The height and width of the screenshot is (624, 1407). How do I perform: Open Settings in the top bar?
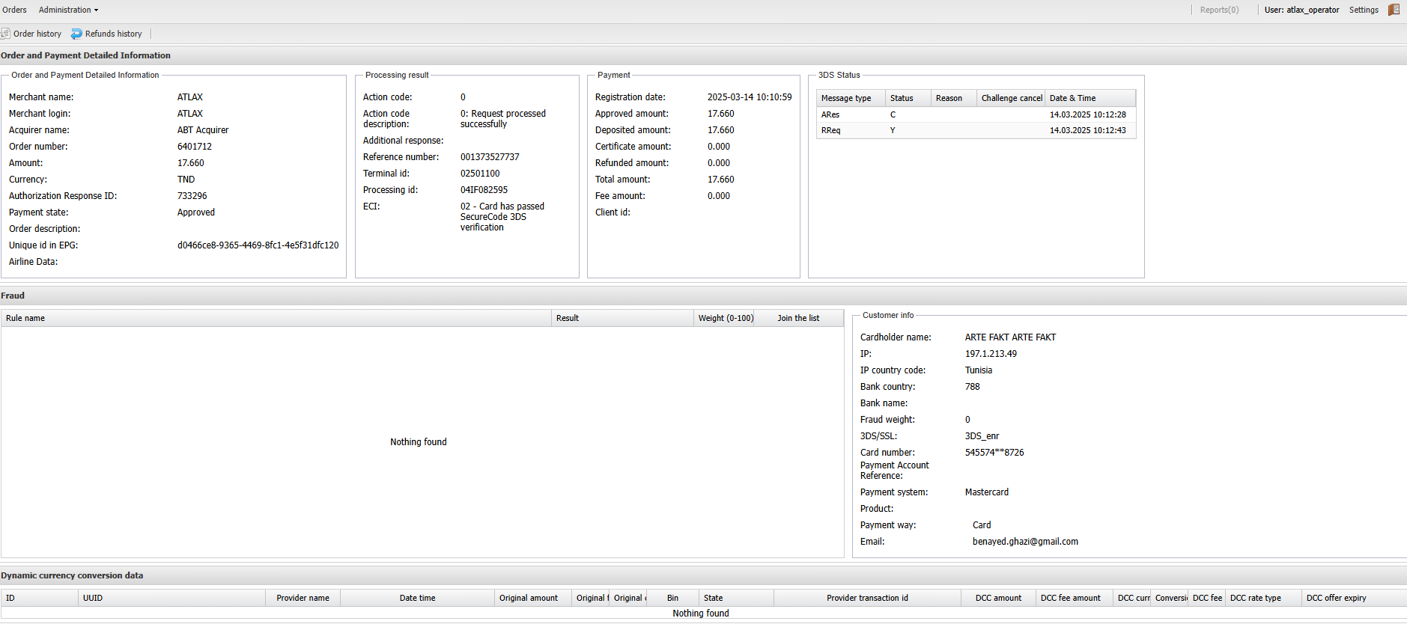pyautogui.click(x=1364, y=10)
